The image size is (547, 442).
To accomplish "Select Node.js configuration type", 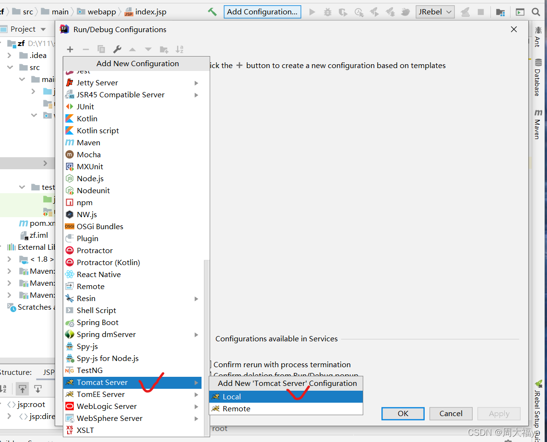I will point(132,178).
